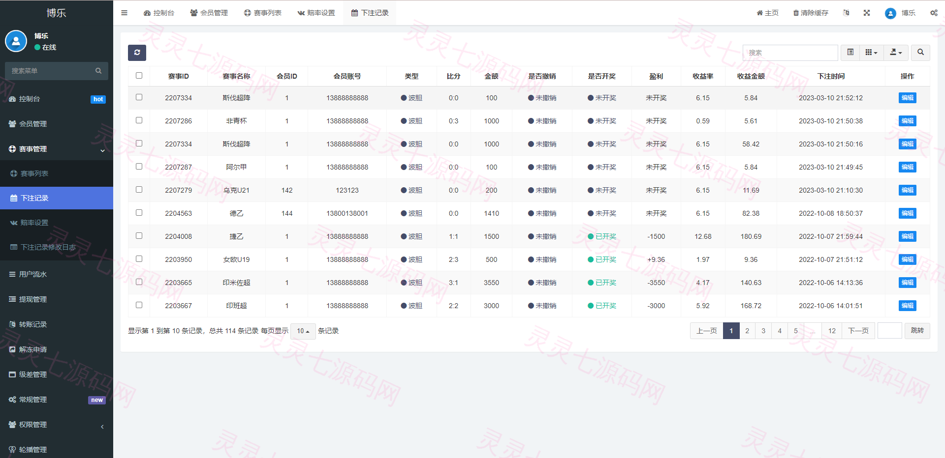Check the row for 乌克U21 match
This screenshot has width=945, height=458.
tap(139, 190)
